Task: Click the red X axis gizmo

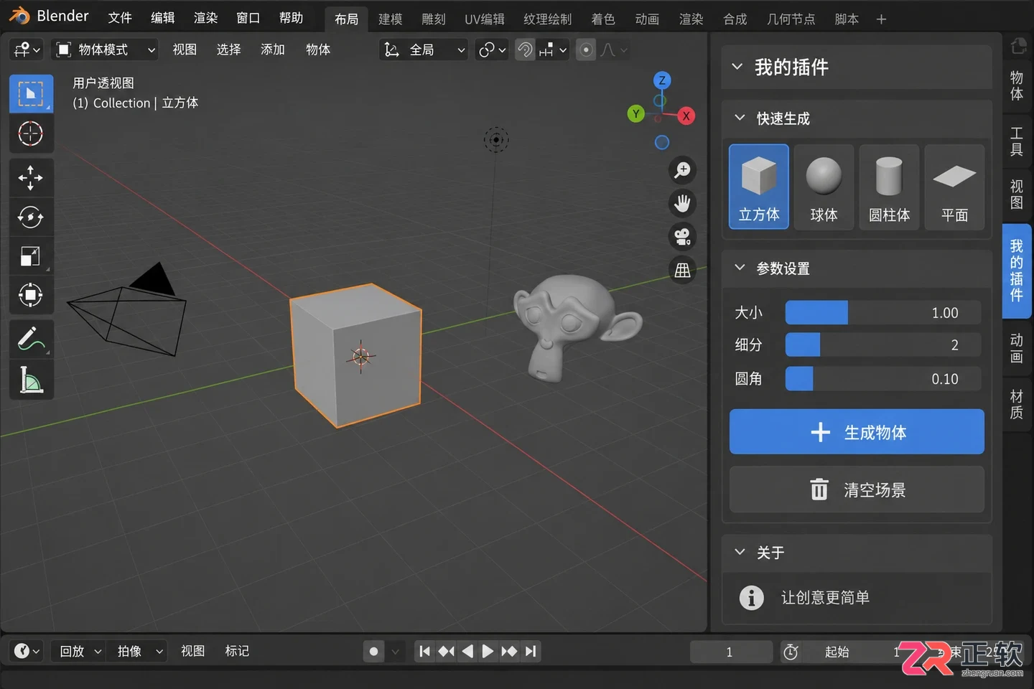Action: click(686, 116)
